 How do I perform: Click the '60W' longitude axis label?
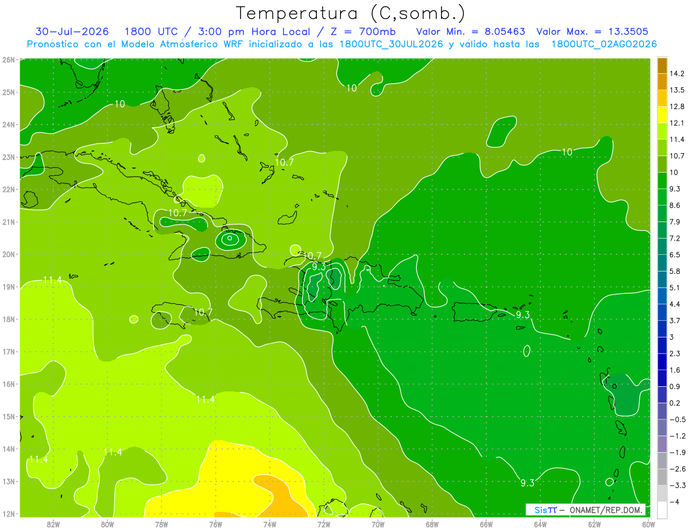point(649,524)
